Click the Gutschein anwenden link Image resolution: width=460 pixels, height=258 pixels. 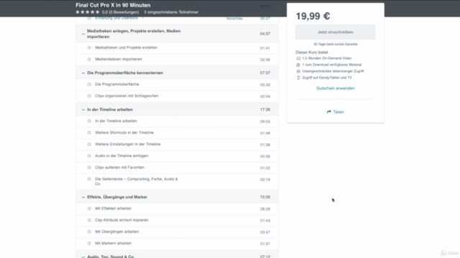[x=336, y=88]
